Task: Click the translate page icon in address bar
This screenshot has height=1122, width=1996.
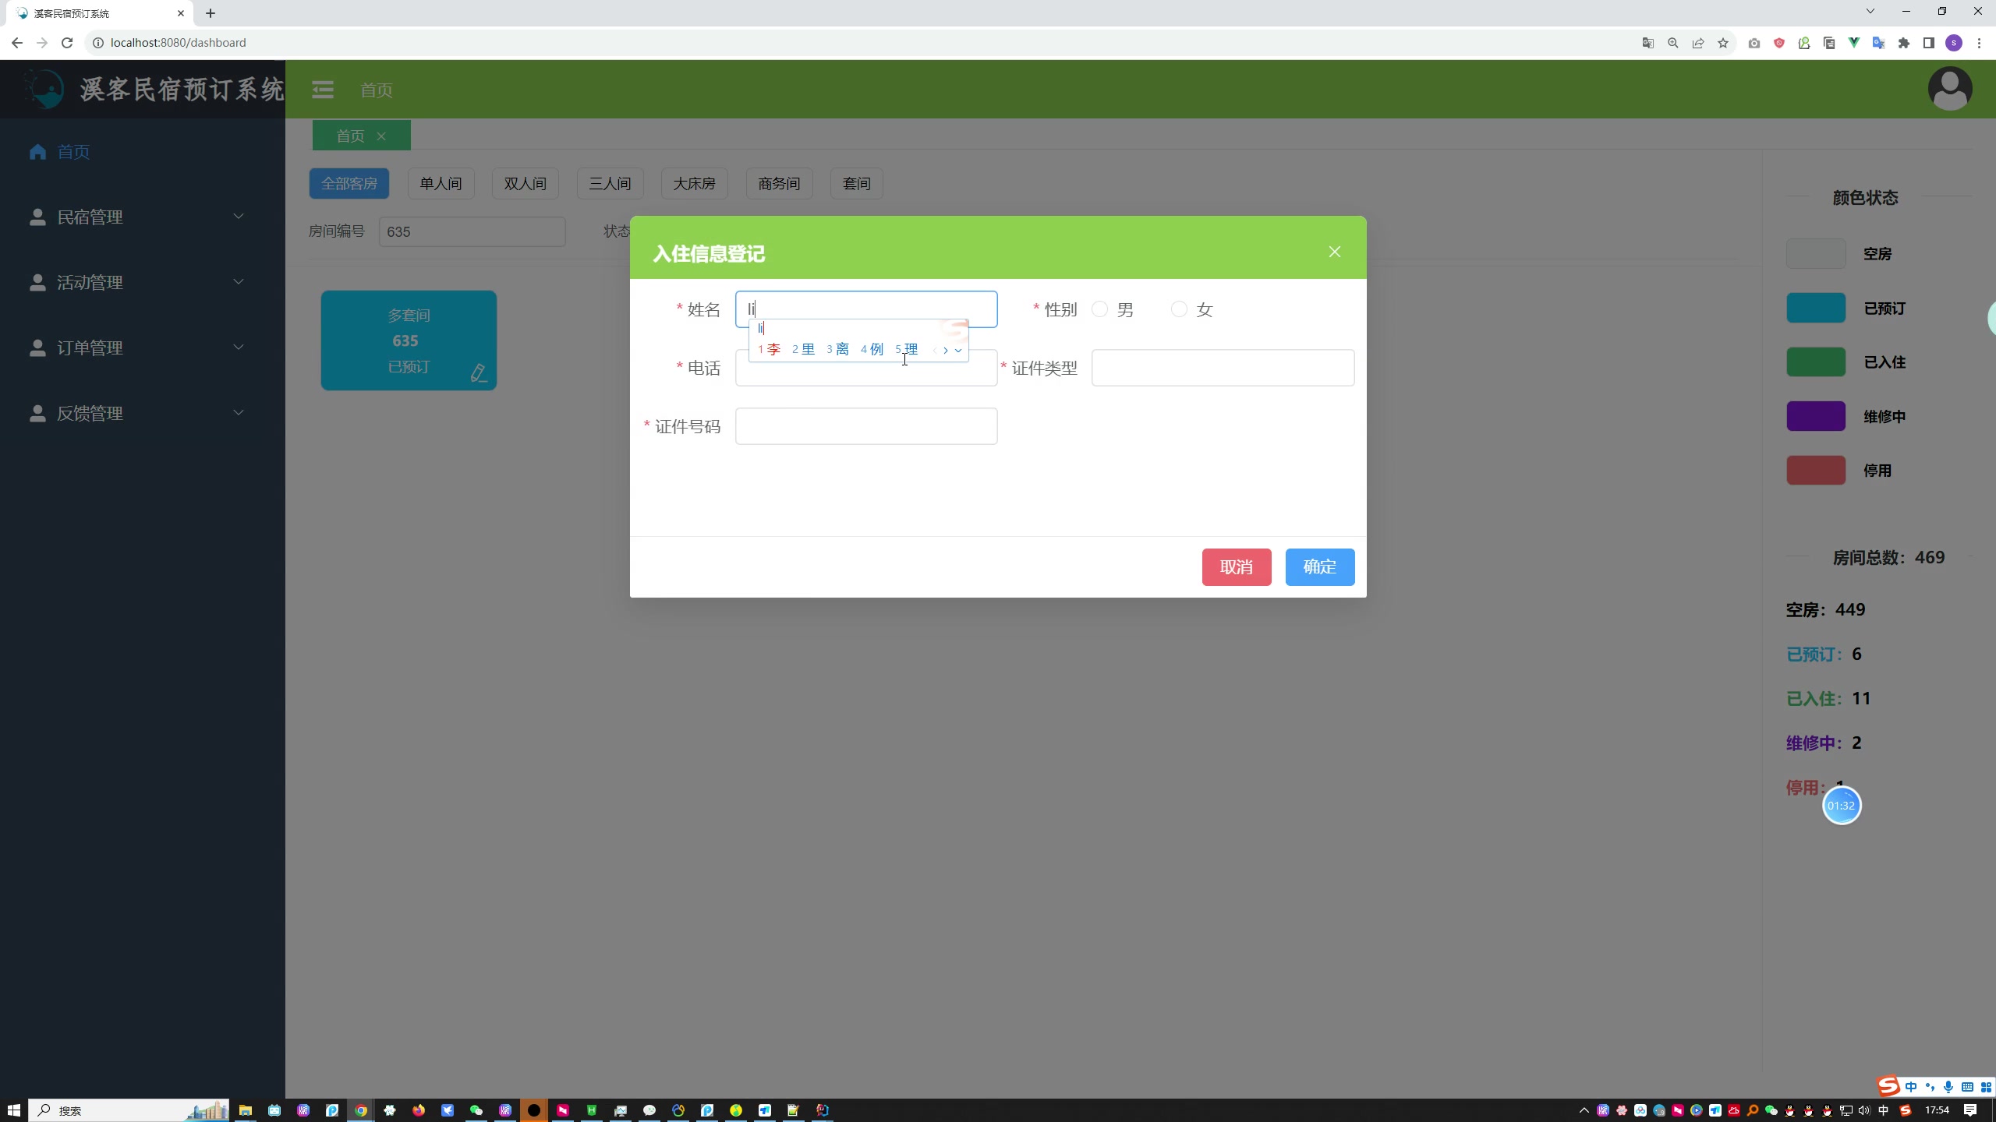Action: 1647,43
